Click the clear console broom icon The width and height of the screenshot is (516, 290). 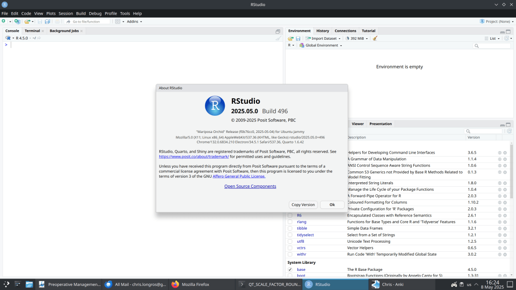tap(278, 38)
